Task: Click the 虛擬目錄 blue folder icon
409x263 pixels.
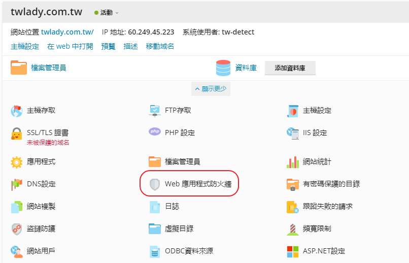Action: (155, 228)
